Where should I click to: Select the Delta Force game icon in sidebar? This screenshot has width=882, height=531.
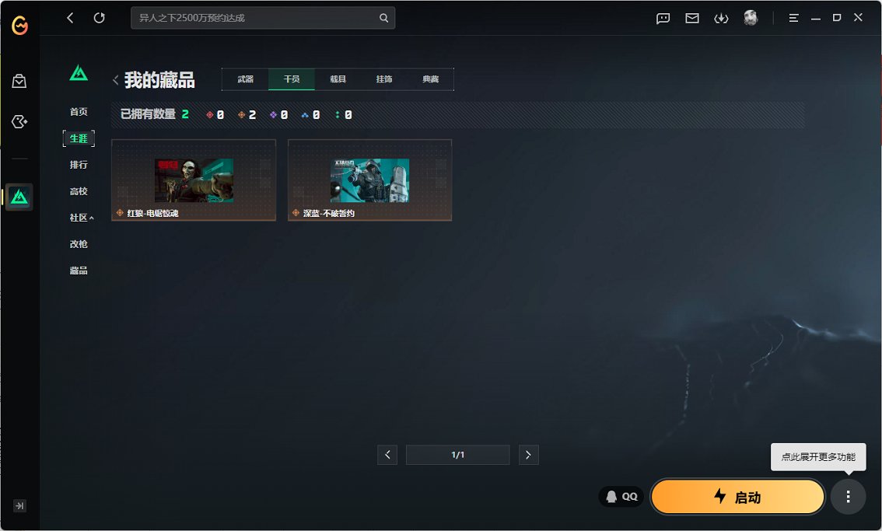(x=19, y=197)
